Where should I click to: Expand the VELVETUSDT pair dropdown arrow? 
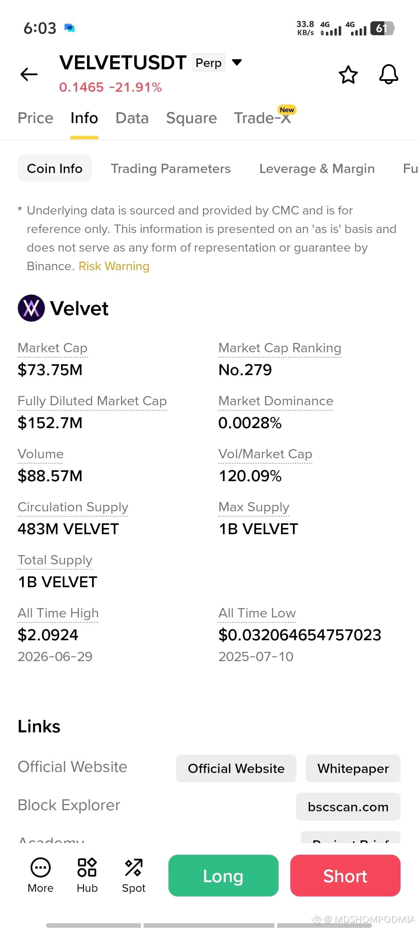(237, 62)
